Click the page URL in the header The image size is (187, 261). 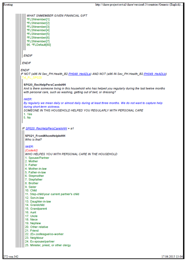pos(139,5)
